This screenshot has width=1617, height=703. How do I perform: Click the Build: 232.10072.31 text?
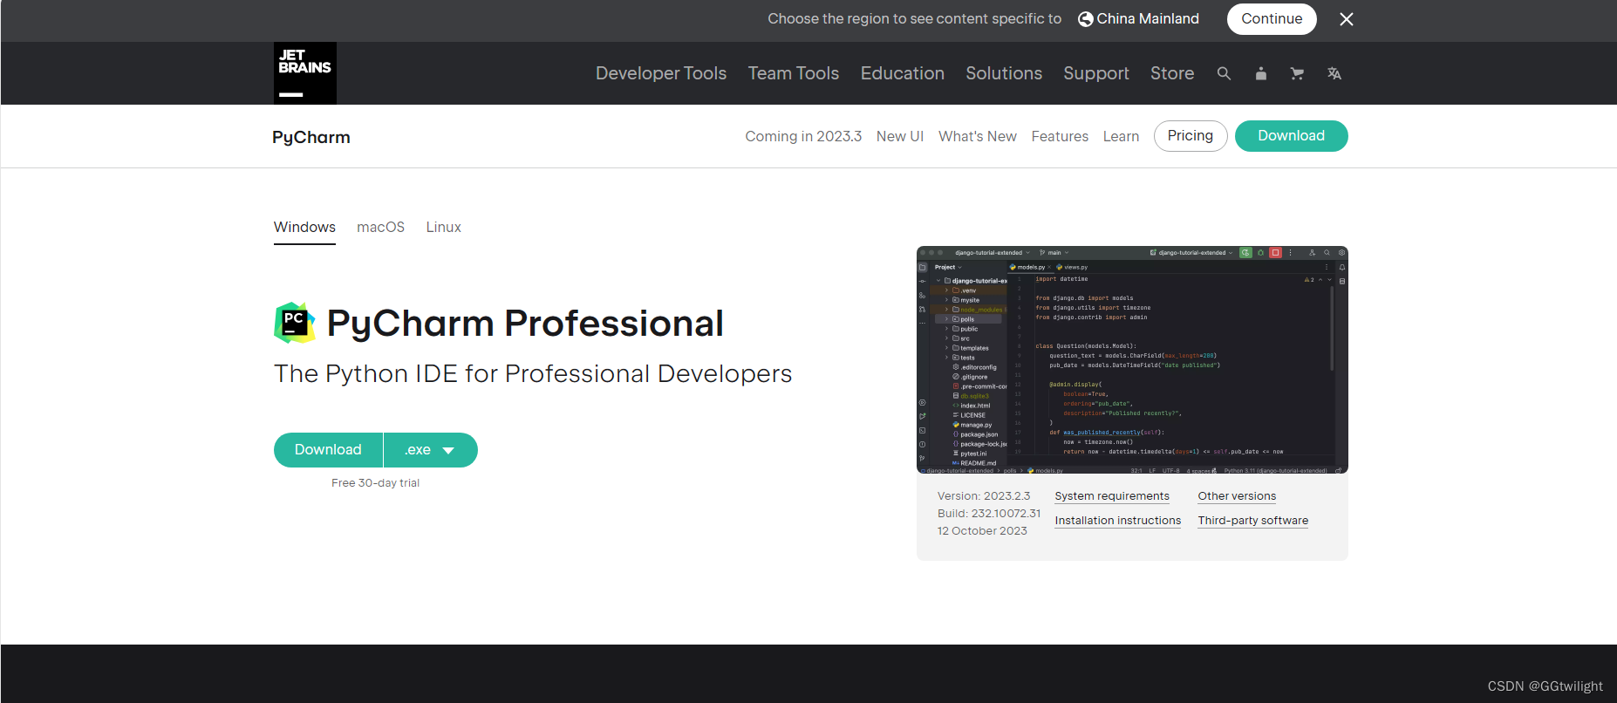[x=989, y=514]
